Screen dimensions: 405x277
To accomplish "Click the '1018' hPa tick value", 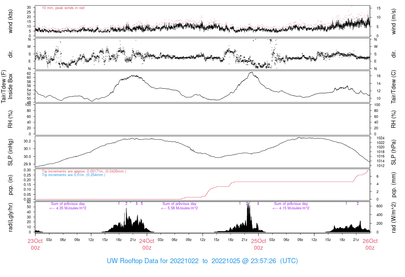I will 380,152.
